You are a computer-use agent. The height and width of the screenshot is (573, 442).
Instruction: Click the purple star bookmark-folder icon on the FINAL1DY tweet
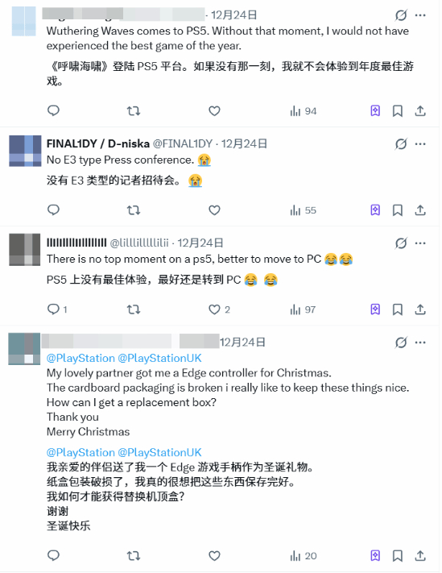[x=375, y=210]
